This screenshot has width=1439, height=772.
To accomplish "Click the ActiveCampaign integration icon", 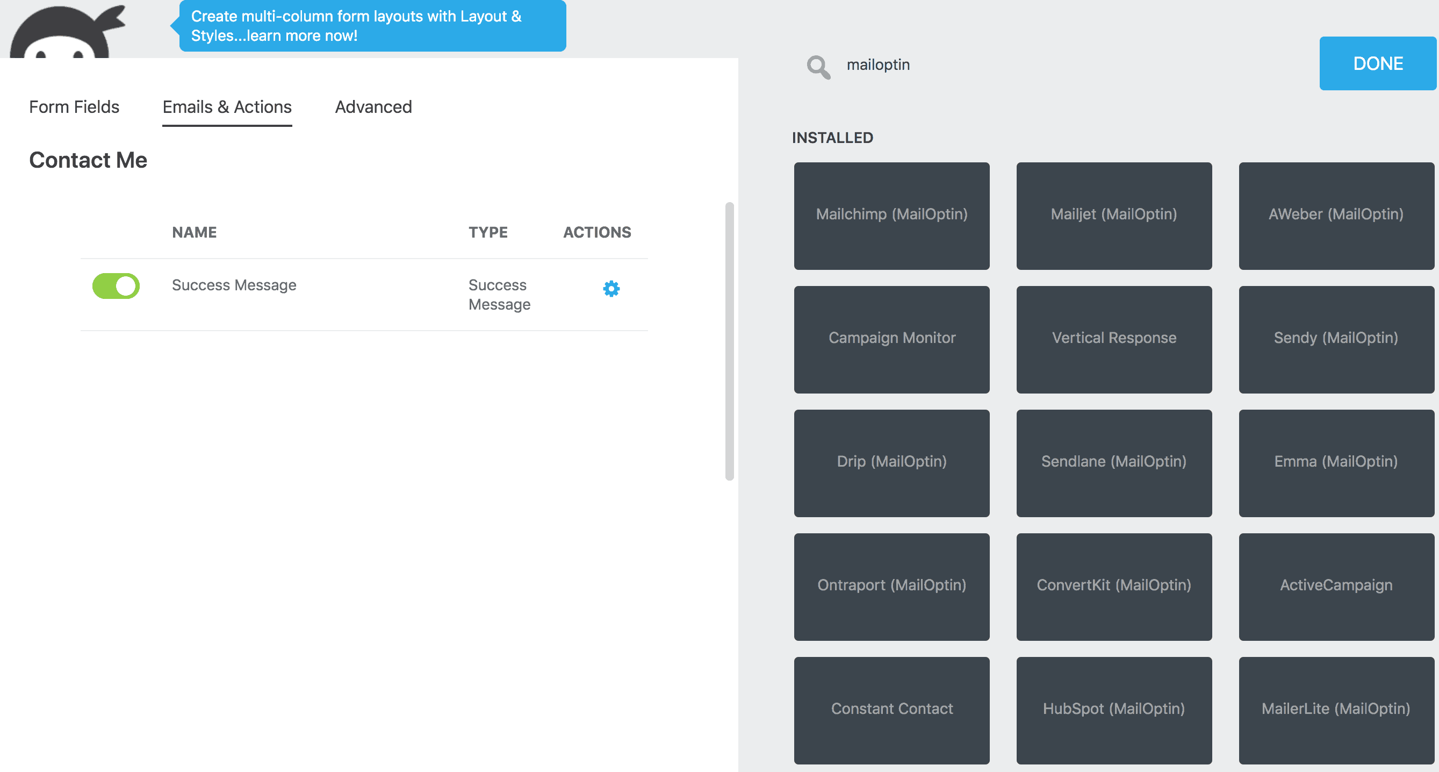I will [x=1335, y=584].
